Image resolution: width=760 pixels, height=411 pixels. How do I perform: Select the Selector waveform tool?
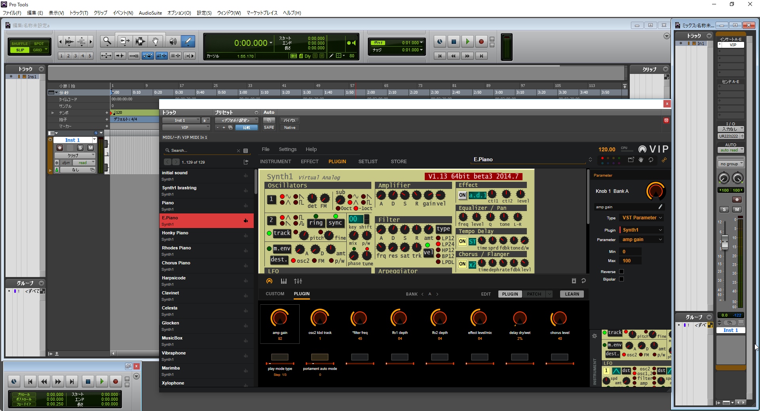[x=140, y=41]
